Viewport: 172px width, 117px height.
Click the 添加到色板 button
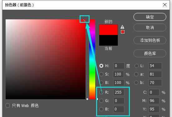pyautogui.click(x=150, y=40)
